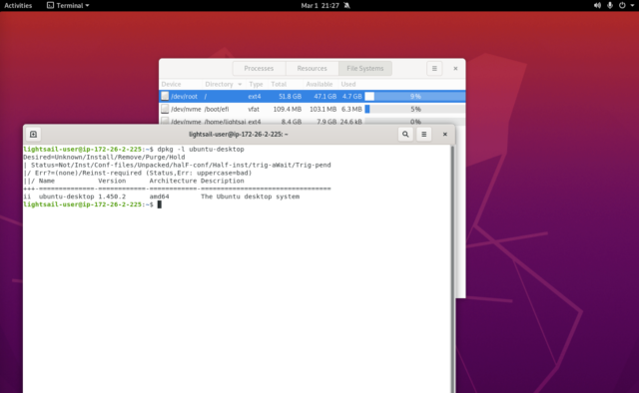The image size is (639, 393).
Task: Open the Activities overview
Action: click(18, 5)
